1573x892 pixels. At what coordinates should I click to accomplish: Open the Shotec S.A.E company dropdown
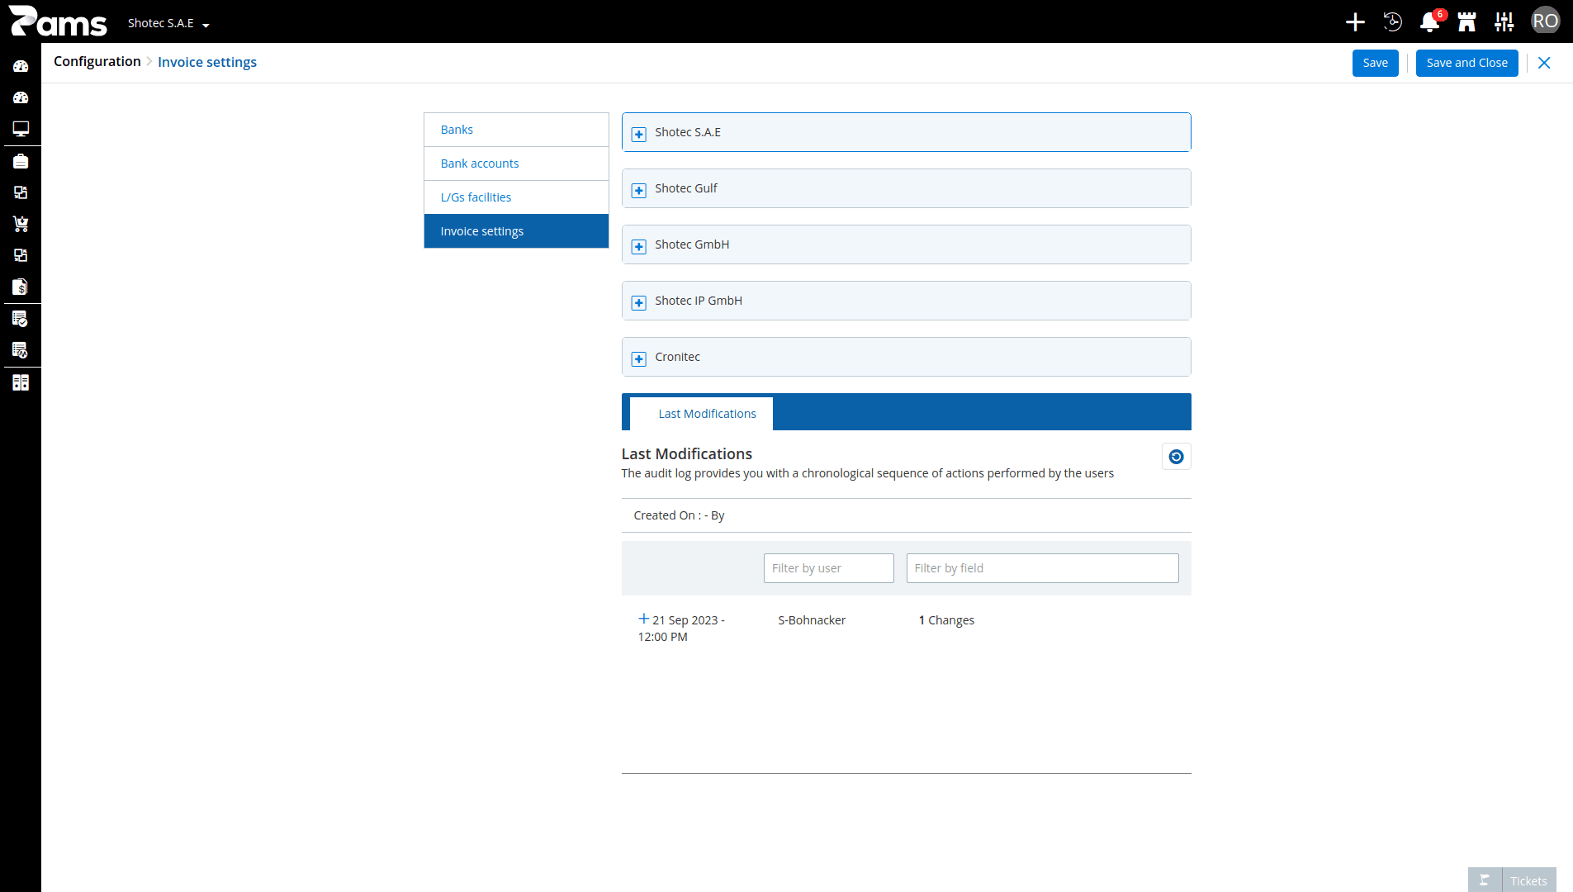point(168,23)
